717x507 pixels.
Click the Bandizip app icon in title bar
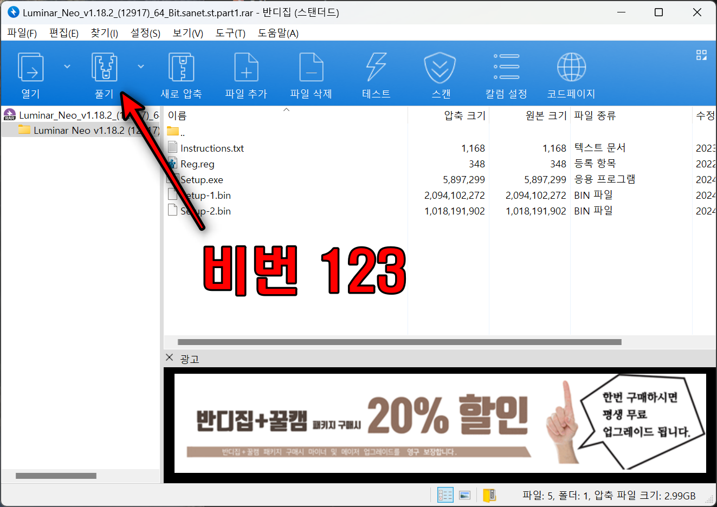[13, 12]
